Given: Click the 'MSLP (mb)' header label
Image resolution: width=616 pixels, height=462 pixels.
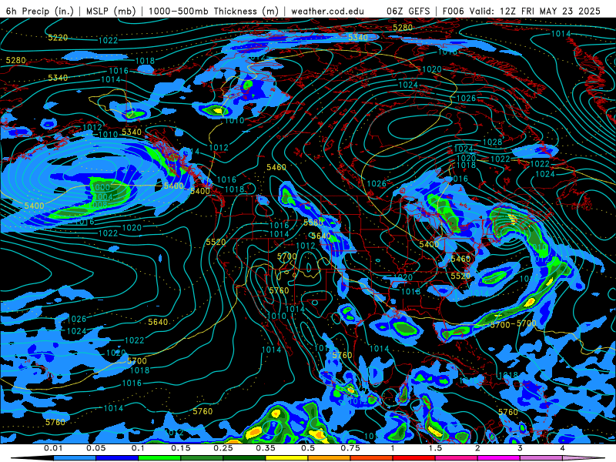Looking at the screenshot, I should 111,11.
